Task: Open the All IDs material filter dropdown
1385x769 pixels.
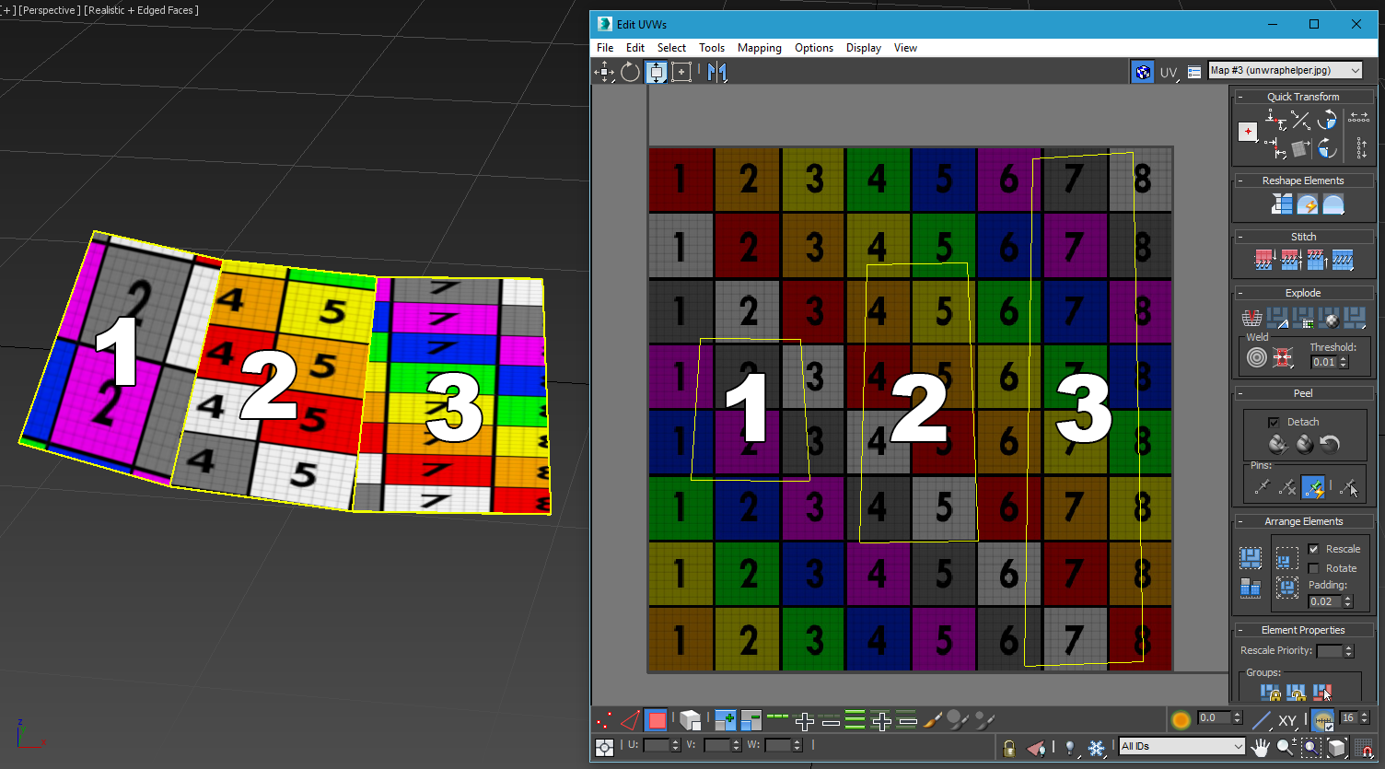Action: (x=1181, y=747)
